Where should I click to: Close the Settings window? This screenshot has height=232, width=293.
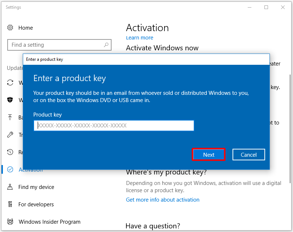[x=283, y=7]
